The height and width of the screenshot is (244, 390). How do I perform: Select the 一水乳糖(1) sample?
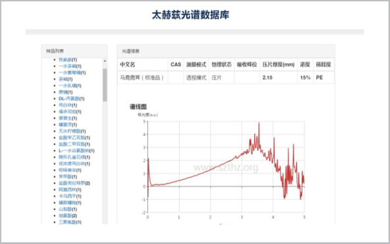coord(70,85)
